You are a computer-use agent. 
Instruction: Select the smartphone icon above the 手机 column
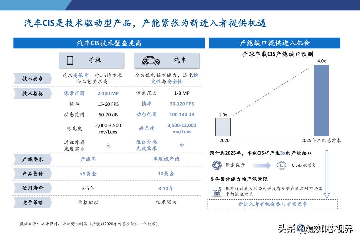point(70,60)
